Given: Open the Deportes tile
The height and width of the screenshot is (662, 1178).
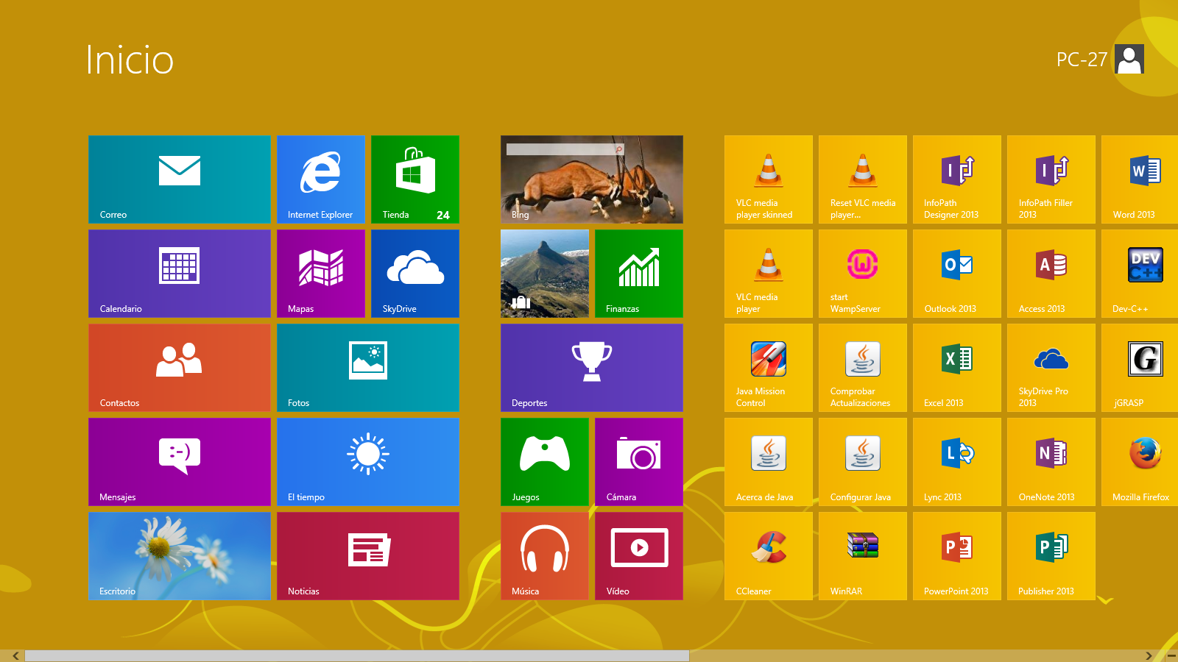Looking at the screenshot, I should (592, 368).
